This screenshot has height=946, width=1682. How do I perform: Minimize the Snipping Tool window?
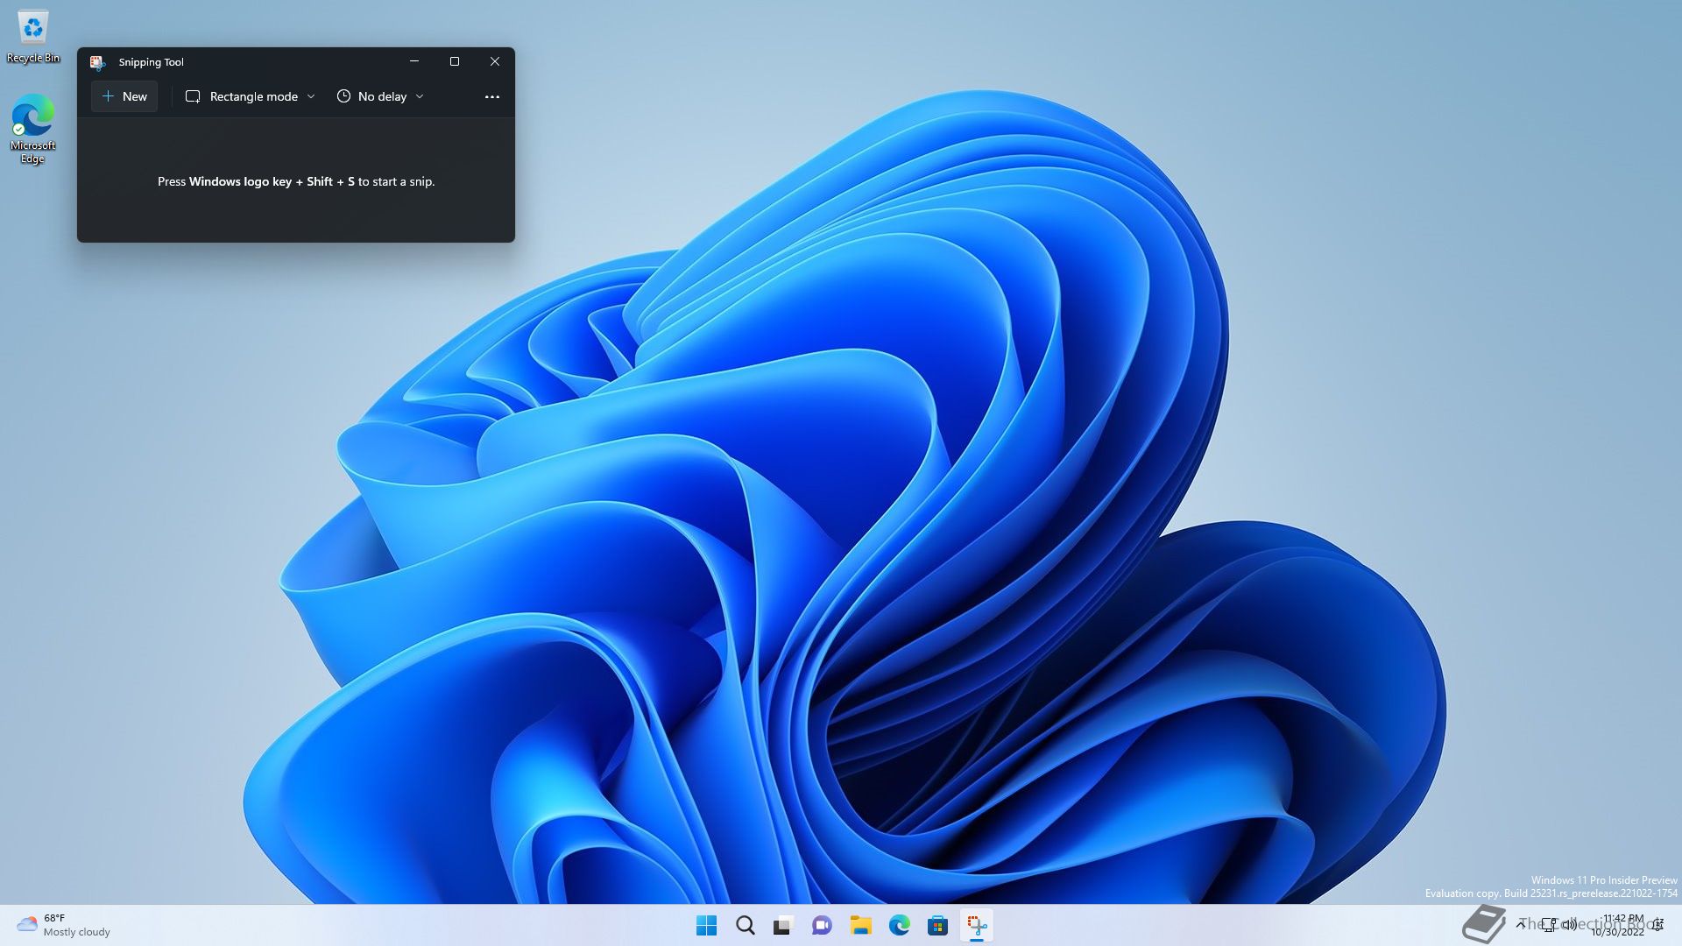pos(414,61)
